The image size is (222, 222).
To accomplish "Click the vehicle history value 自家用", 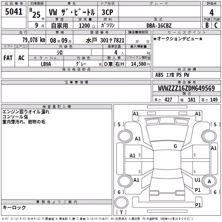I will (x=59, y=26).
